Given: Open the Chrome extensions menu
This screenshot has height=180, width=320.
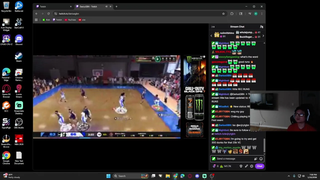Looking at the screenshot, I should tap(232, 14).
